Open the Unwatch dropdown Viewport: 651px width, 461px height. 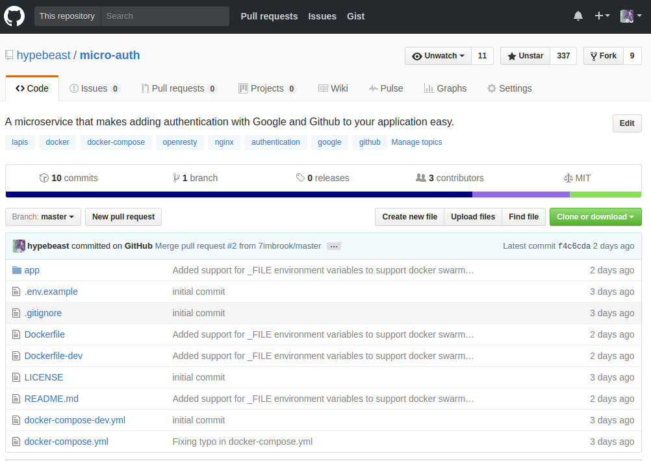pos(438,56)
